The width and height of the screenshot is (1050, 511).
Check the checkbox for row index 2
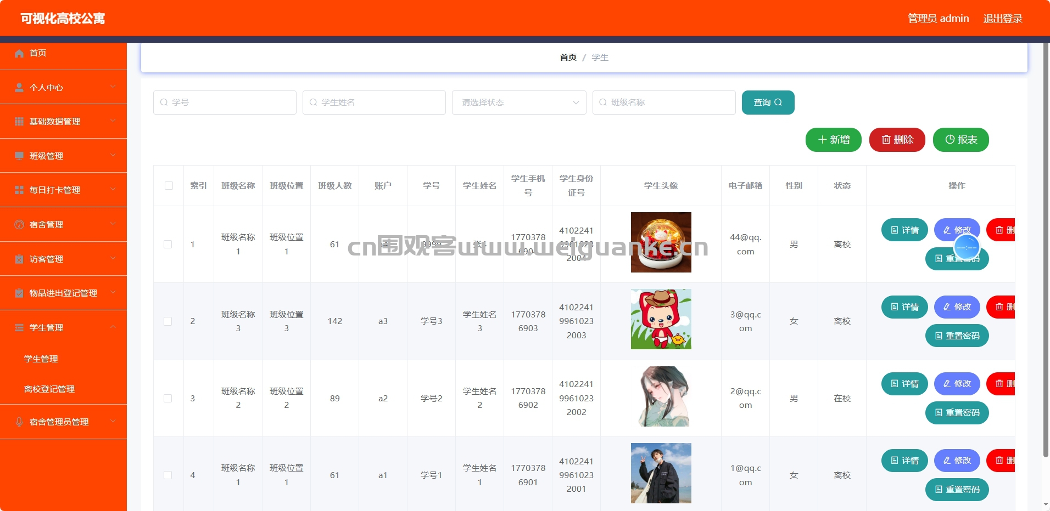[x=168, y=321]
